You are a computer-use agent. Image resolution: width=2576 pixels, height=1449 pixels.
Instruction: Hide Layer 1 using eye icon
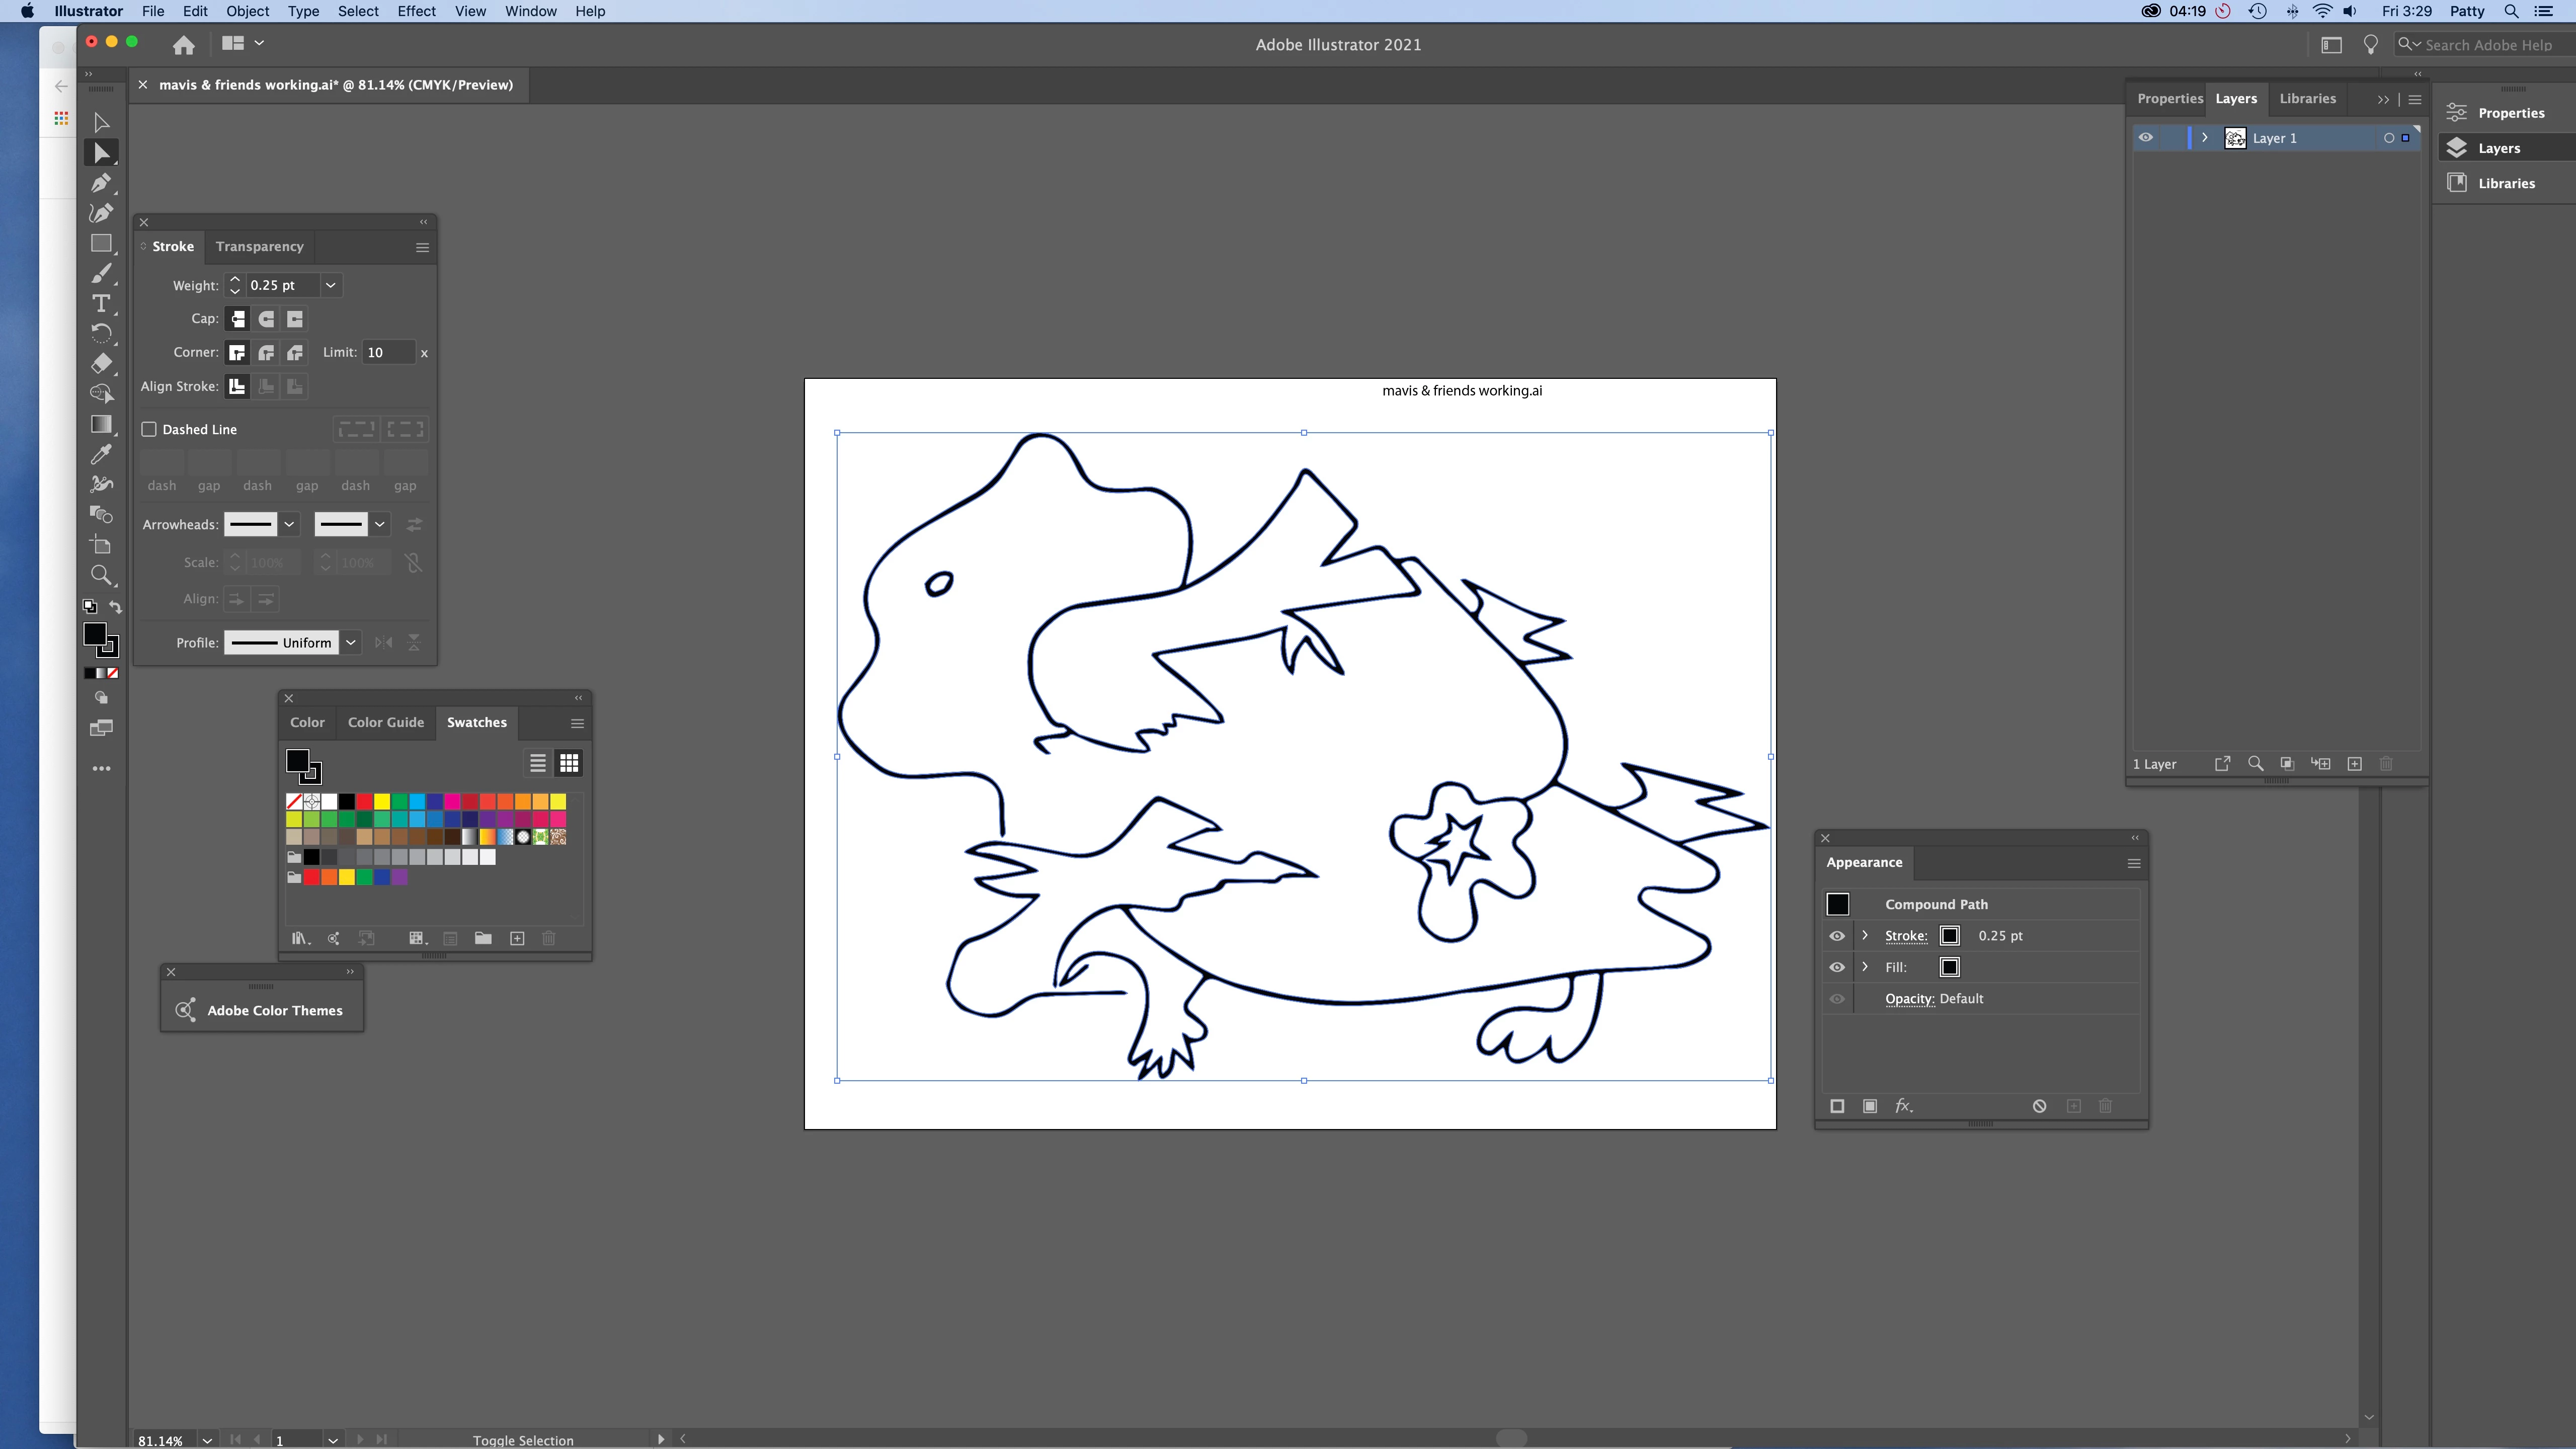[x=2146, y=138]
